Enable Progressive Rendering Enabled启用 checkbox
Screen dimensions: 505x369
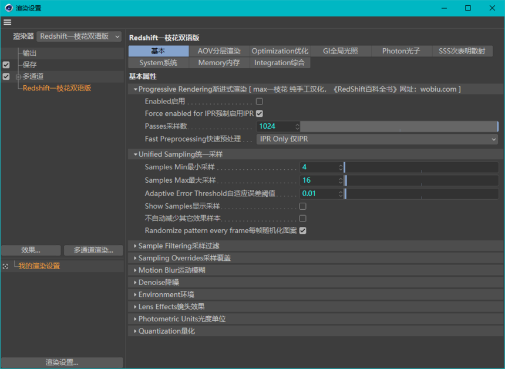(x=260, y=102)
